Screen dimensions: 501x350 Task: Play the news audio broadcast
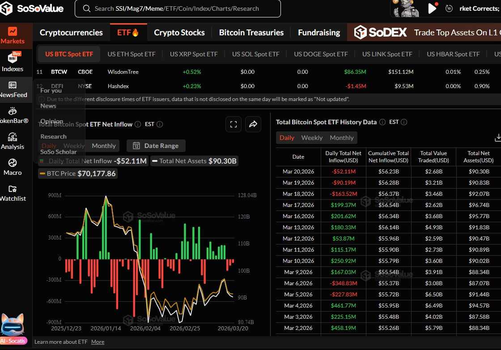432,8
